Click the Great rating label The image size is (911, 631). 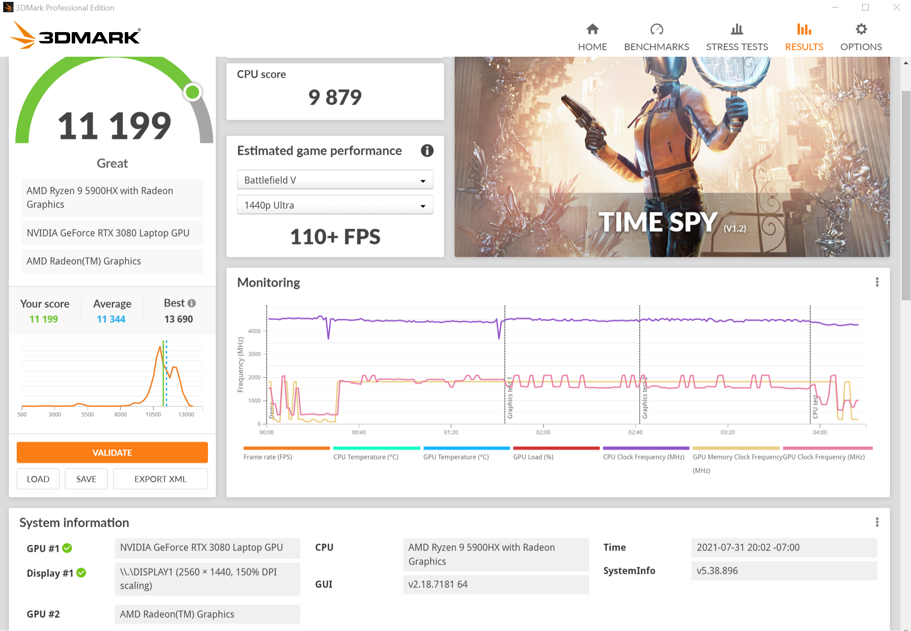[112, 164]
